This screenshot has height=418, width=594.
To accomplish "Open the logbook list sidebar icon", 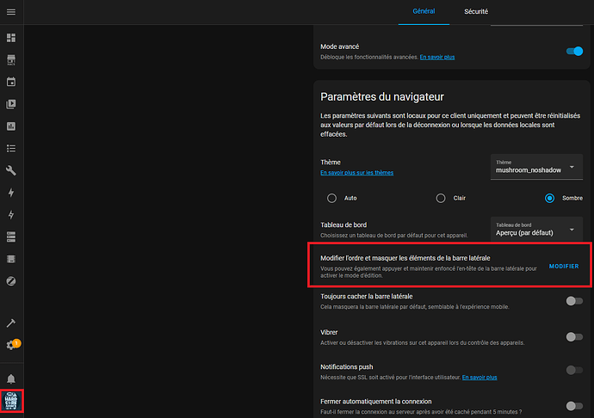I will click(11, 148).
